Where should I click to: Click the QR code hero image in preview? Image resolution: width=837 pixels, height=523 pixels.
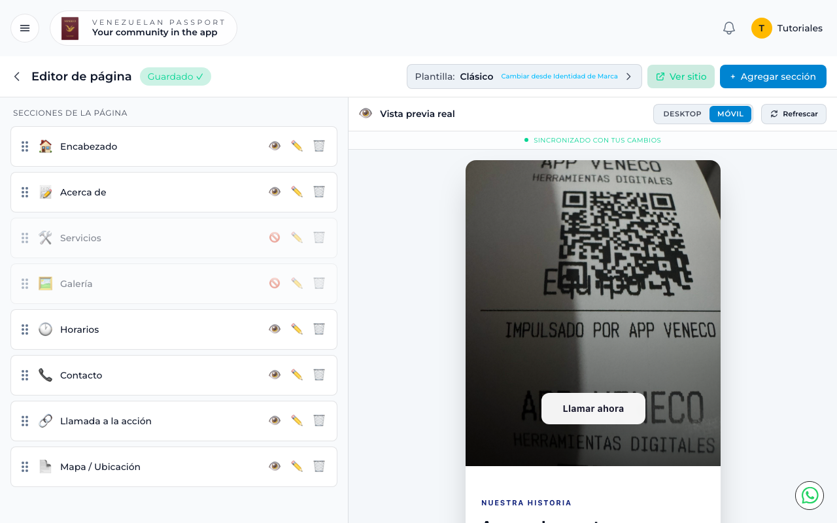pyautogui.click(x=593, y=313)
